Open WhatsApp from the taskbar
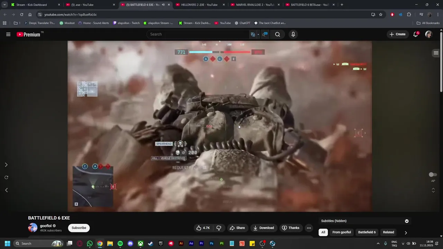The width and height of the screenshot is (443, 249). coord(90,243)
